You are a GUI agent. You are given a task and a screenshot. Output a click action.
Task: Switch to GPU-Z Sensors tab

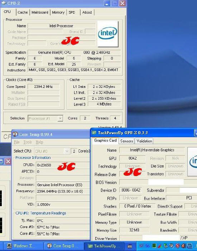click(126, 141)
